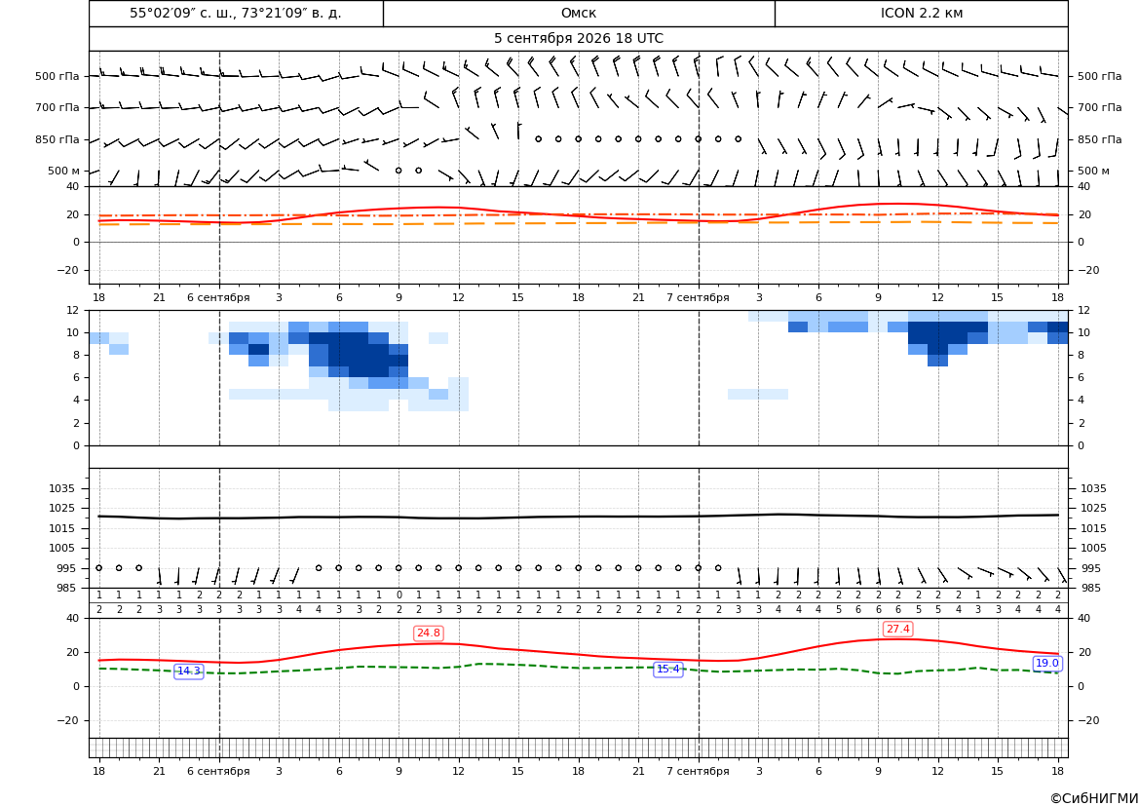
Task: Click the left 500 м level label
Action: [x=64, y=171]
